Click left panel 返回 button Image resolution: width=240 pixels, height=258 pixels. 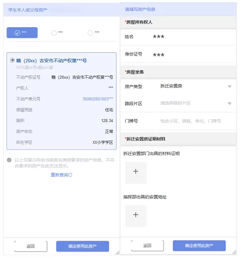pos(31,246)
